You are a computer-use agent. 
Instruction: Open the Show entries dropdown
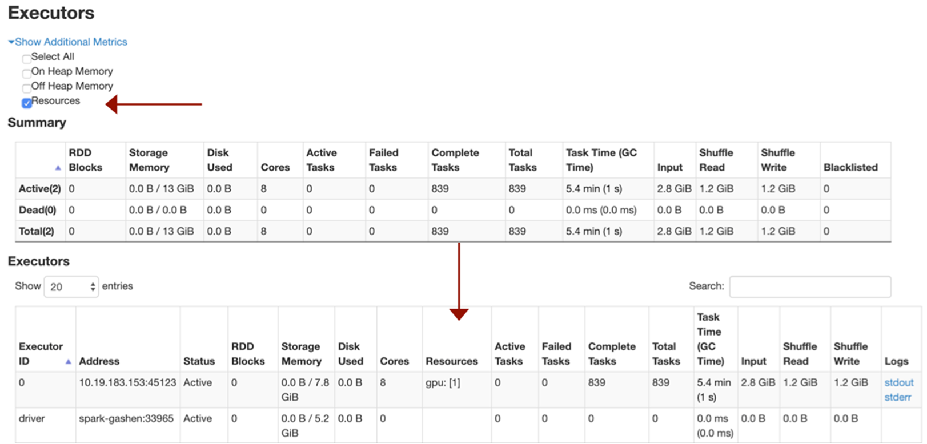tap(71, 286)
